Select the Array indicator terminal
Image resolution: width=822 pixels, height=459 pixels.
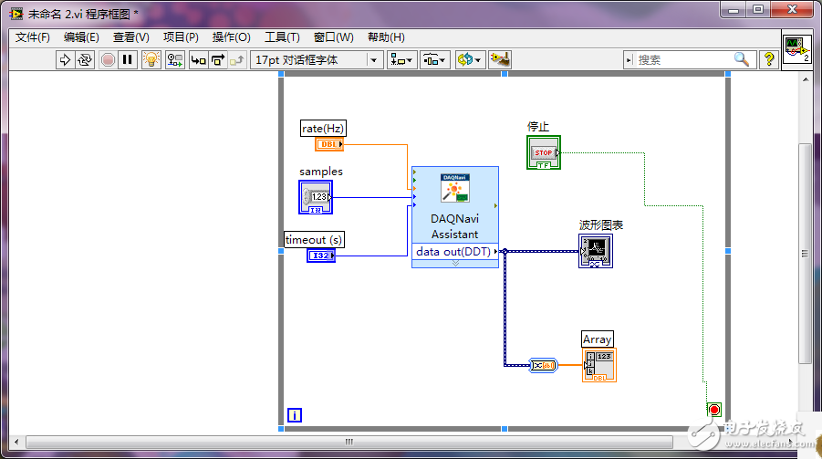click(599, 365)
